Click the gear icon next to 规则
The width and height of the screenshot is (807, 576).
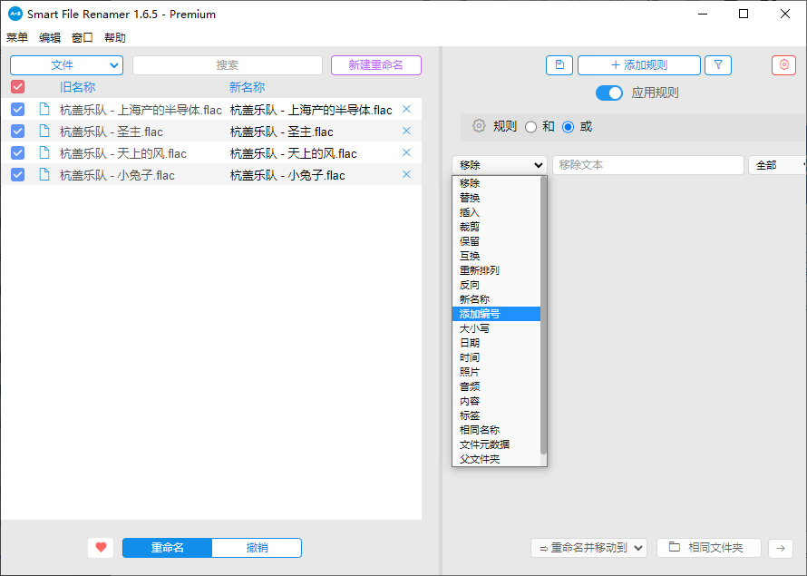479,126
